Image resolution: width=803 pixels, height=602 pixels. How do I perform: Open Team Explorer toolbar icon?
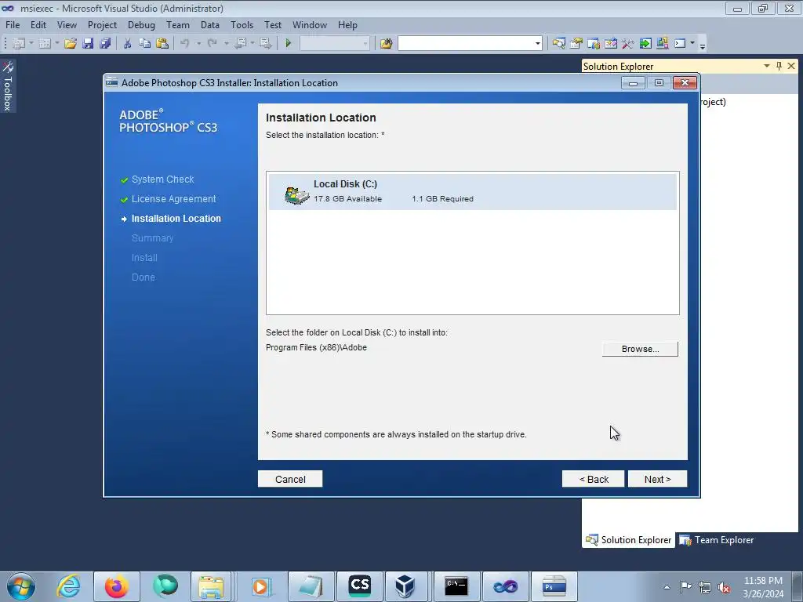[594, 44]
